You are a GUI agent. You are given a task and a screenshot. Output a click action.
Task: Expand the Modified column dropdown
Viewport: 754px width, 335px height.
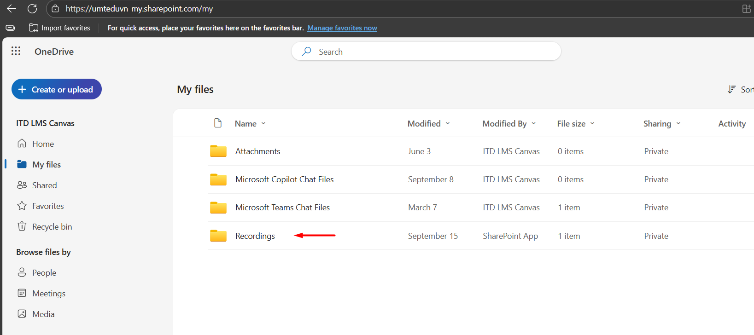pyautogui.click(x=447, y=123)
